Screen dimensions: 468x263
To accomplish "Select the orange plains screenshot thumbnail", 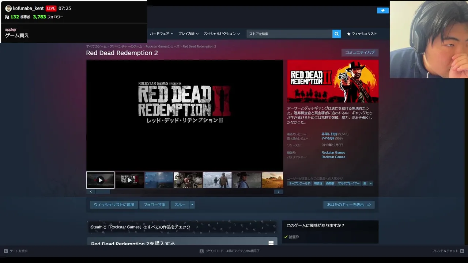I will pyautogui.click(x=272, y=180).
